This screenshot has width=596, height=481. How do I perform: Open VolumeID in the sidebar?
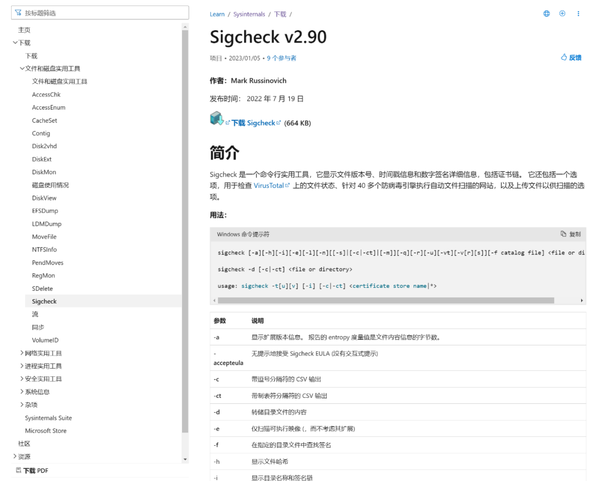pyautogui.click(x=45, y=340)
